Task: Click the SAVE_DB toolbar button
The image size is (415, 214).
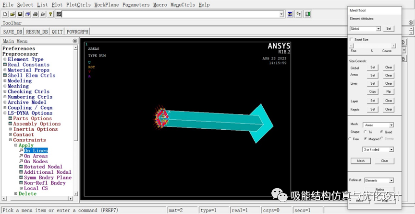Action: [12, 32]
